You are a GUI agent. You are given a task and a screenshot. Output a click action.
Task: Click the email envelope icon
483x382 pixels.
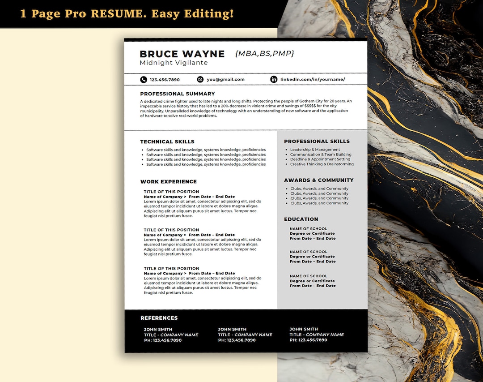pyautogui.click(x=200, y=79)
